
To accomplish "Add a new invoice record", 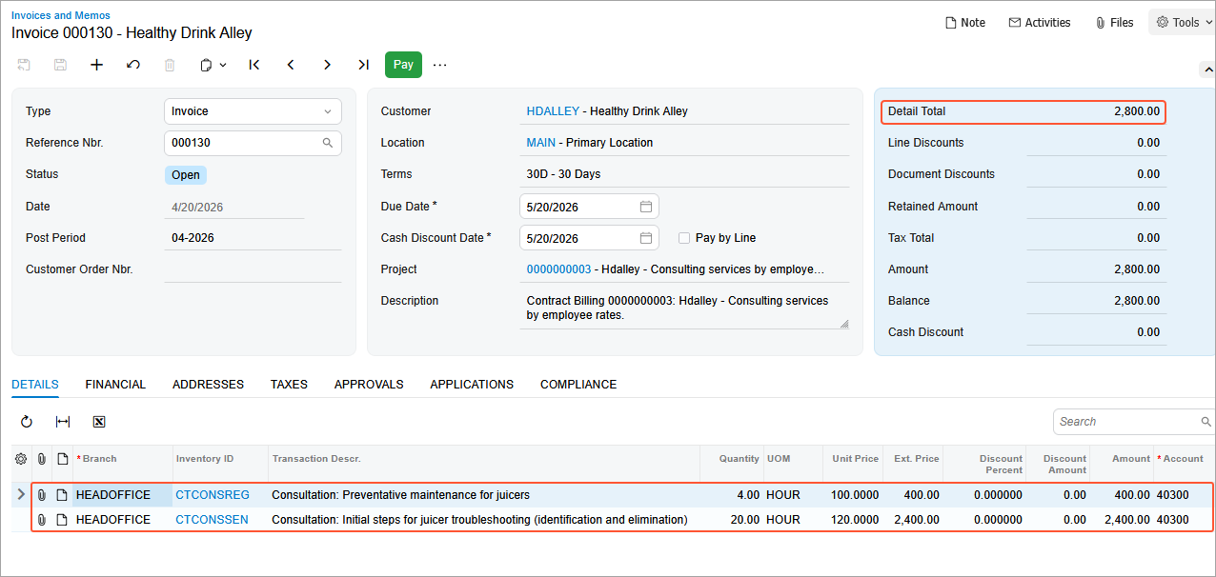I will (x=95, y=65).
